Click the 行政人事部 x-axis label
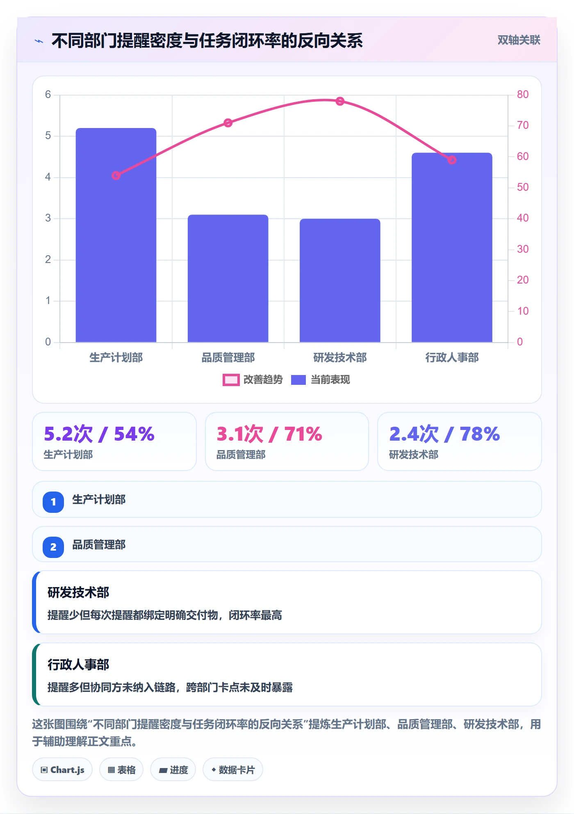This screenshot has width=574, height=814. click(452, 358)
